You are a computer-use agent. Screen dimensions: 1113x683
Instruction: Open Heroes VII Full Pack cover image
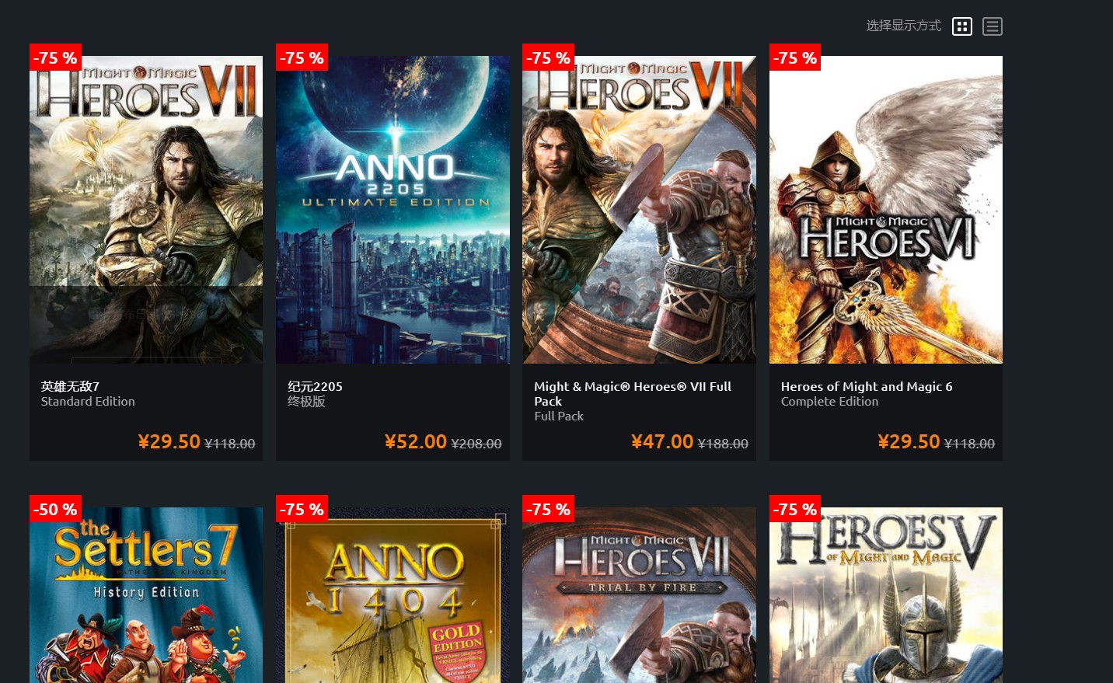tap(639, 210)
